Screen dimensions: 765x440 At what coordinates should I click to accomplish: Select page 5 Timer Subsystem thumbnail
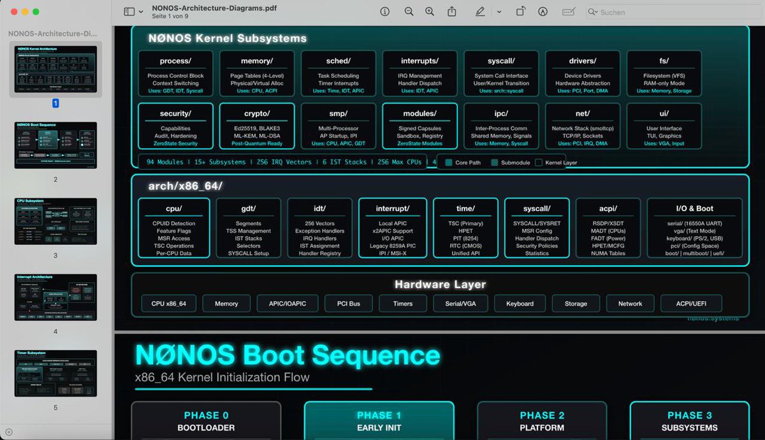[55, 373]
